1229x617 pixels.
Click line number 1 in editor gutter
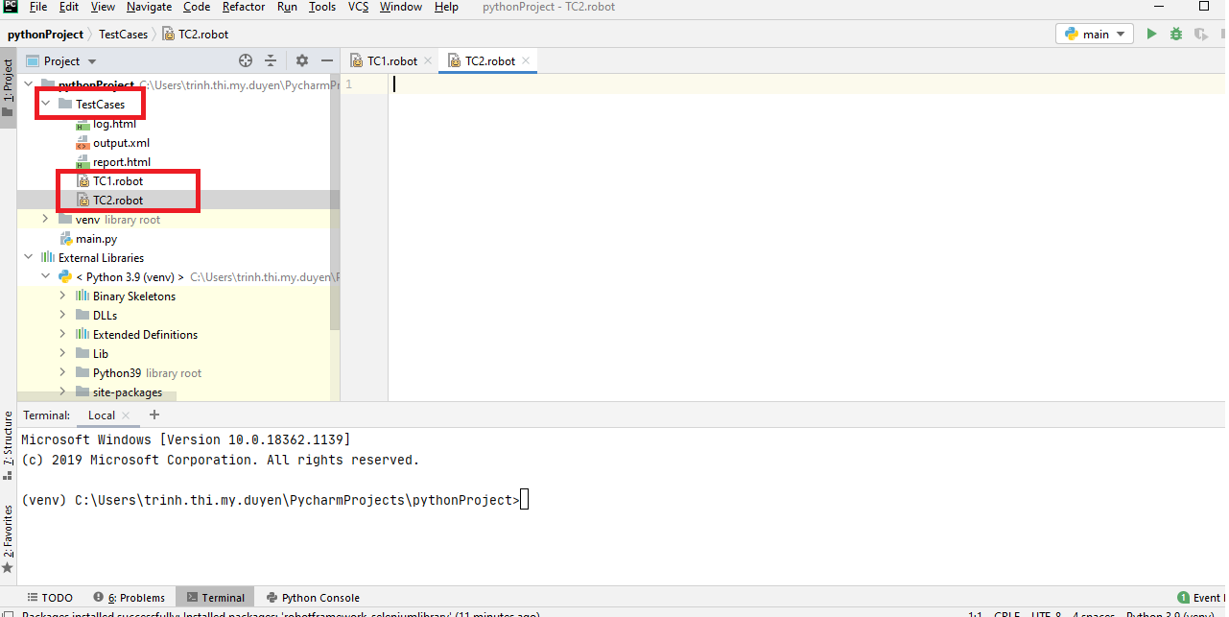[x=348, y=84]
